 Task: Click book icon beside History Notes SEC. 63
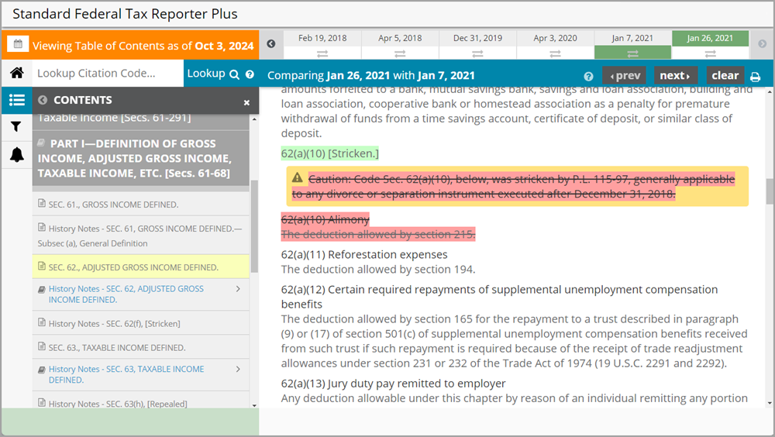pyautogui.click(x=42, y=370)
